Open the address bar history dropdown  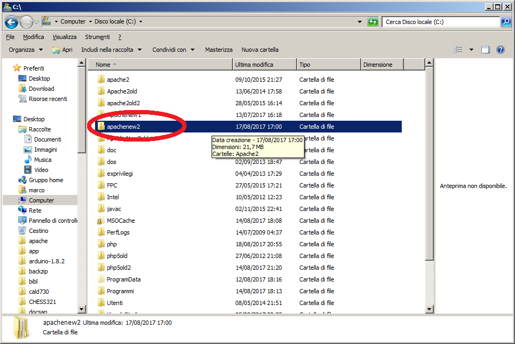[x=360, y=22]
